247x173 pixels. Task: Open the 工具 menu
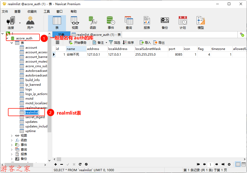pos(46,12)
